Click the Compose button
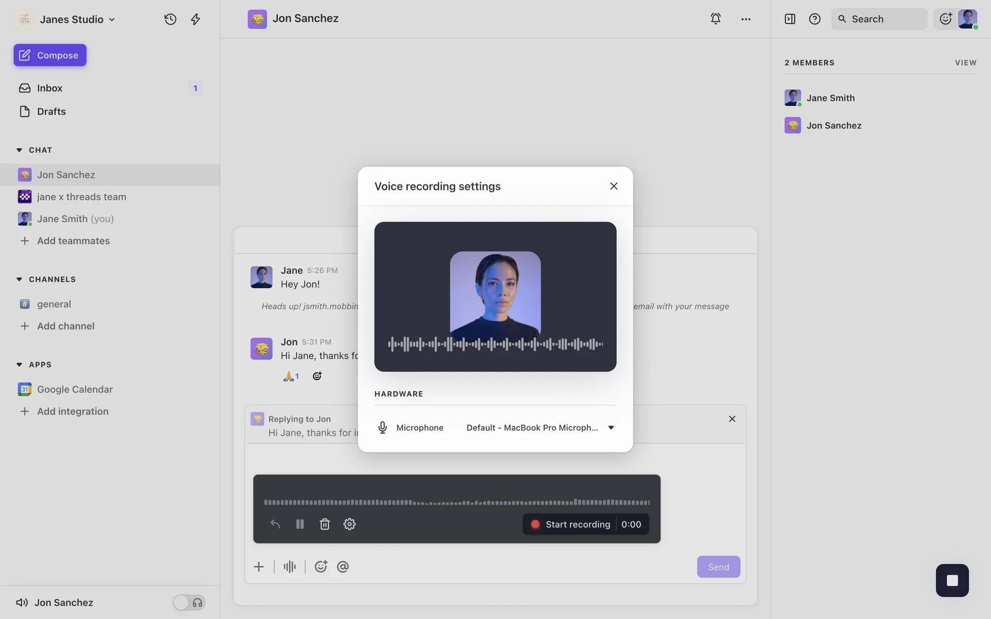Viewport: 991px width, 619px height. (x=50, y=55)
